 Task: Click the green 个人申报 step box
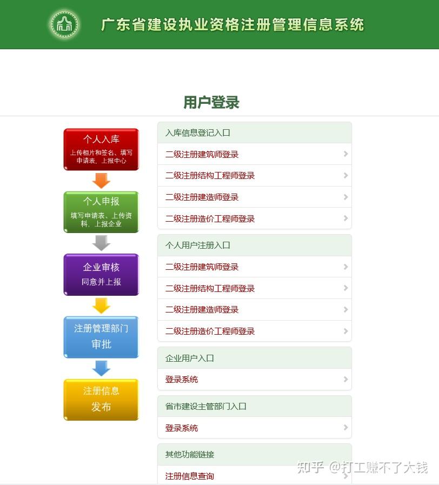click(101, 212)
